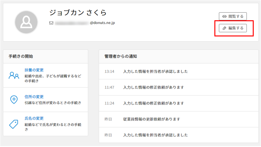Click the 編集する (edit) button

coord(233,28)
